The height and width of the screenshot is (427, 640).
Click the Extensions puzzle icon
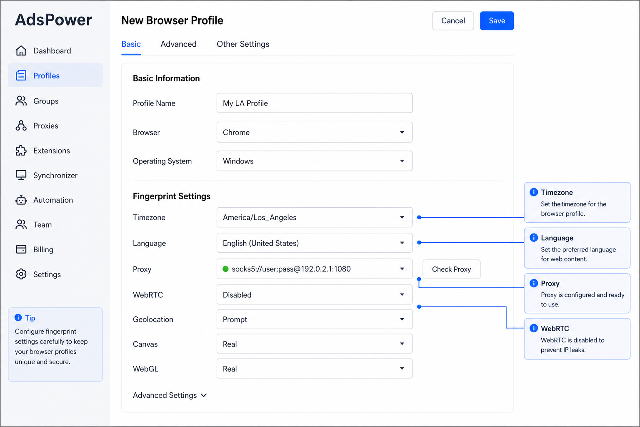pyautogui.click(x=21, y=151)
